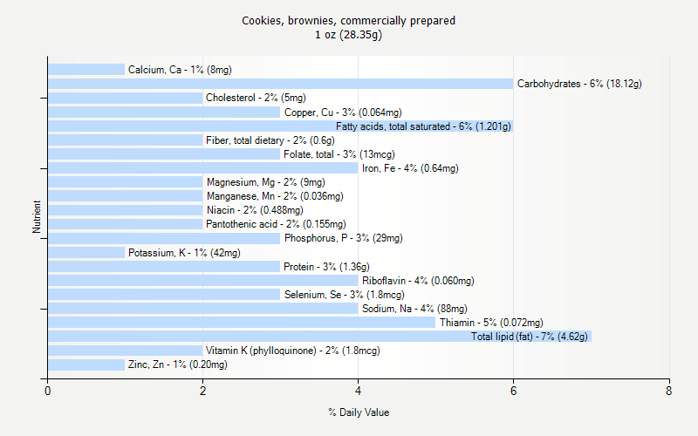Click the Cholesterol - 2% (5mg) label
Viewport: 698px width, 436px height.
pos(256,98)
